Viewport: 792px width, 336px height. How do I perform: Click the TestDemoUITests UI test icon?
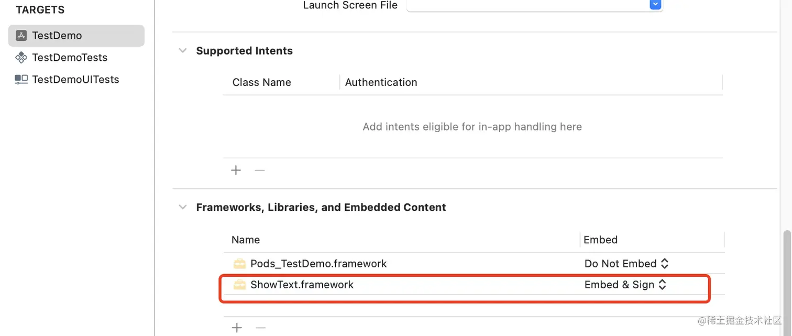tap(21, 79)
